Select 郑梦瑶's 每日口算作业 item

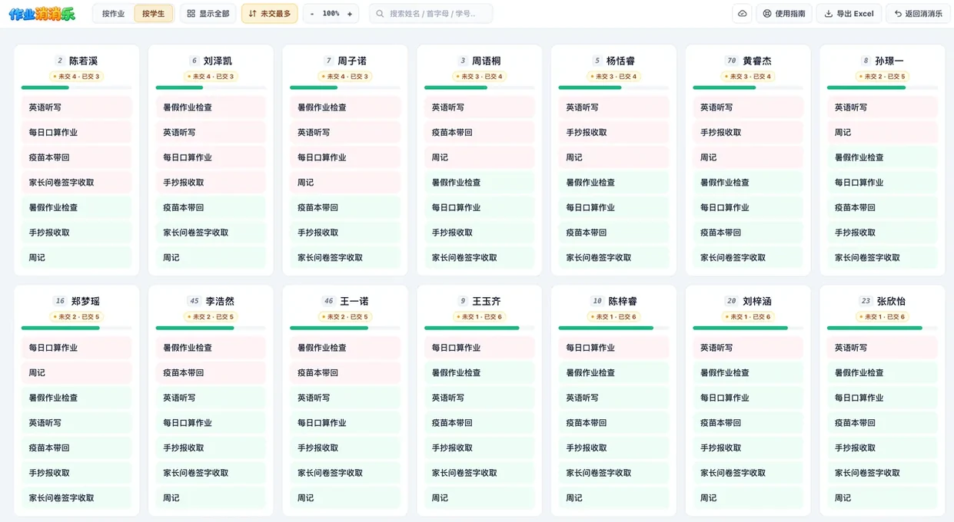point(76,348)
